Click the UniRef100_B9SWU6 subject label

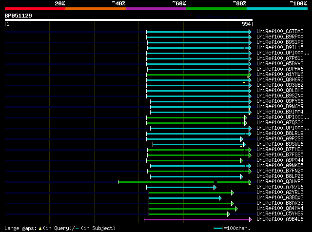[x=280, y=144]
